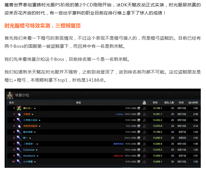Click the arcane spec icon in rank 10 row

tap(19, 162)
